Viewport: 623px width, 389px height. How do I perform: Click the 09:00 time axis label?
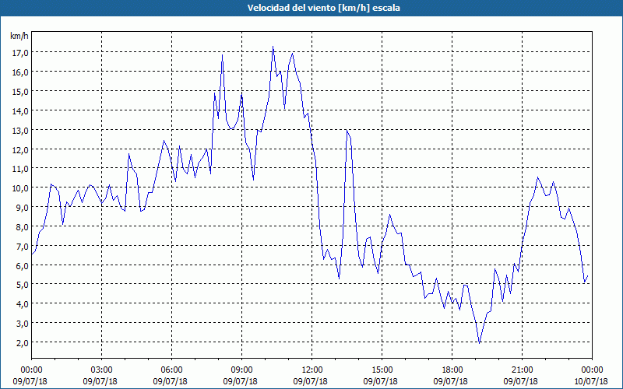point(241,370)
